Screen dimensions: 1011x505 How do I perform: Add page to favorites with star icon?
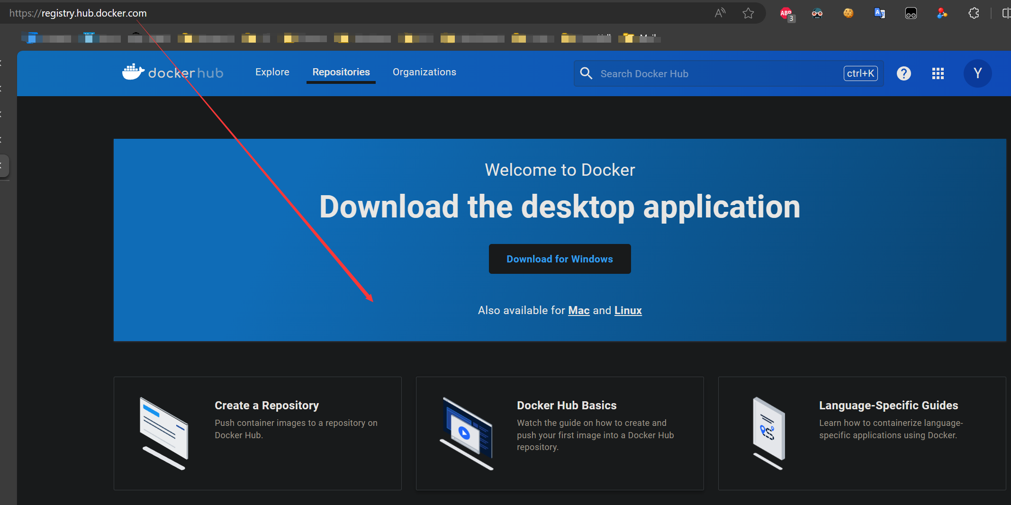tap(748, 13)
